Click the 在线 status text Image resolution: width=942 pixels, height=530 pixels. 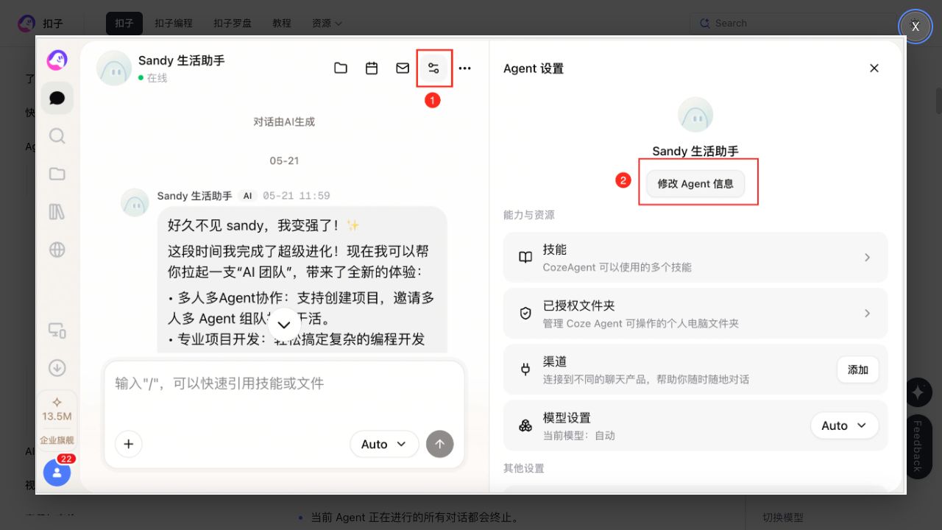(157, 77)
